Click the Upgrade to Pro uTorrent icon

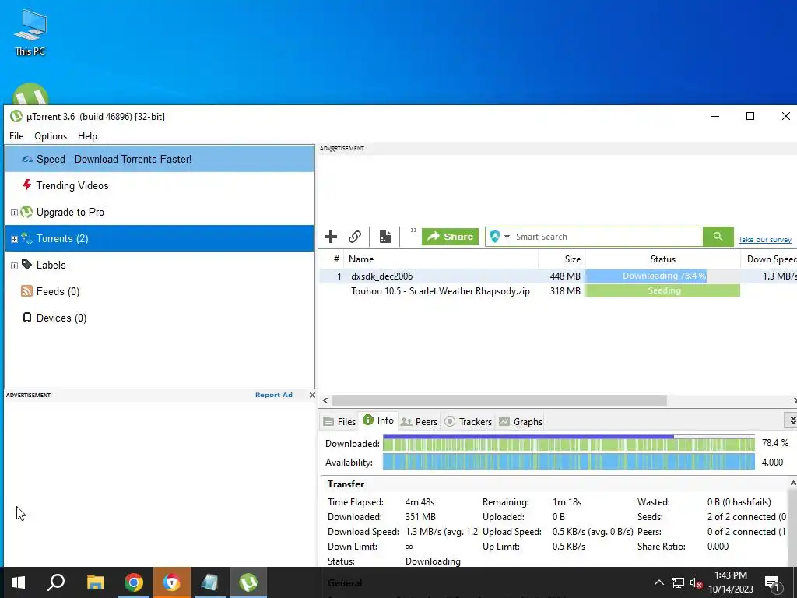27,212
